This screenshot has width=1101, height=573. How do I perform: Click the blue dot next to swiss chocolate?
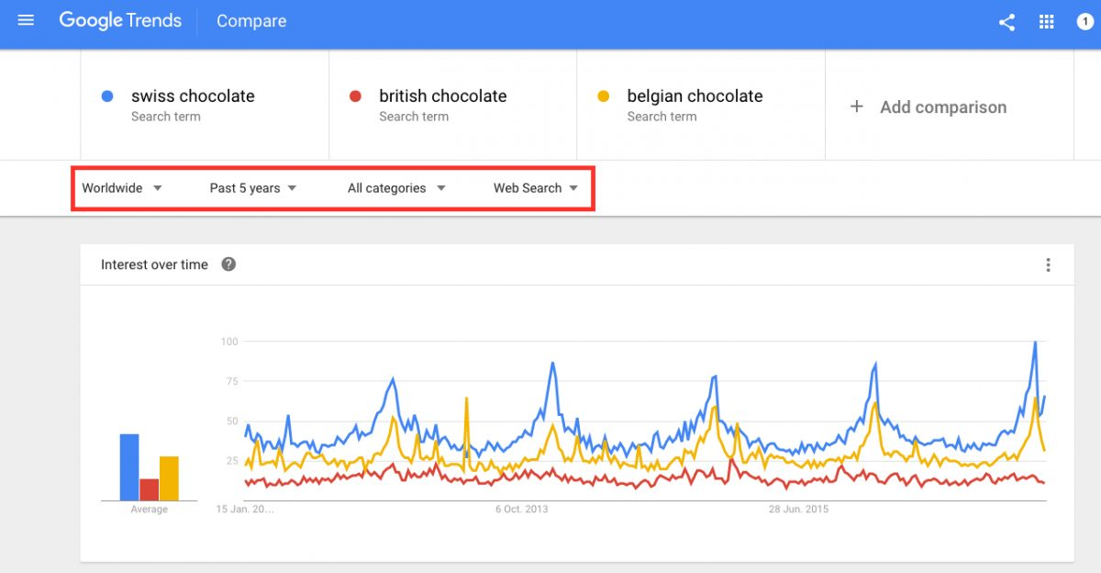[x=107, y=95]
